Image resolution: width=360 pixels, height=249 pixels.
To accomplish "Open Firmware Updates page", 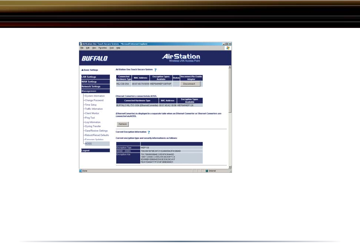I will tap(94, 139).
